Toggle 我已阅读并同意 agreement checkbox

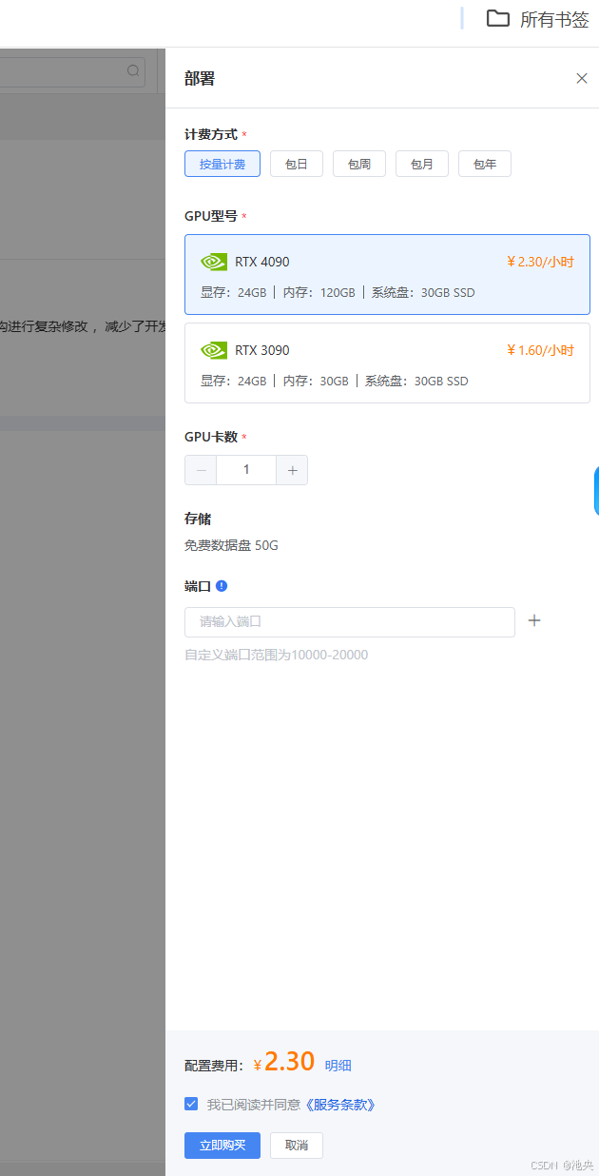(191, 1105)
